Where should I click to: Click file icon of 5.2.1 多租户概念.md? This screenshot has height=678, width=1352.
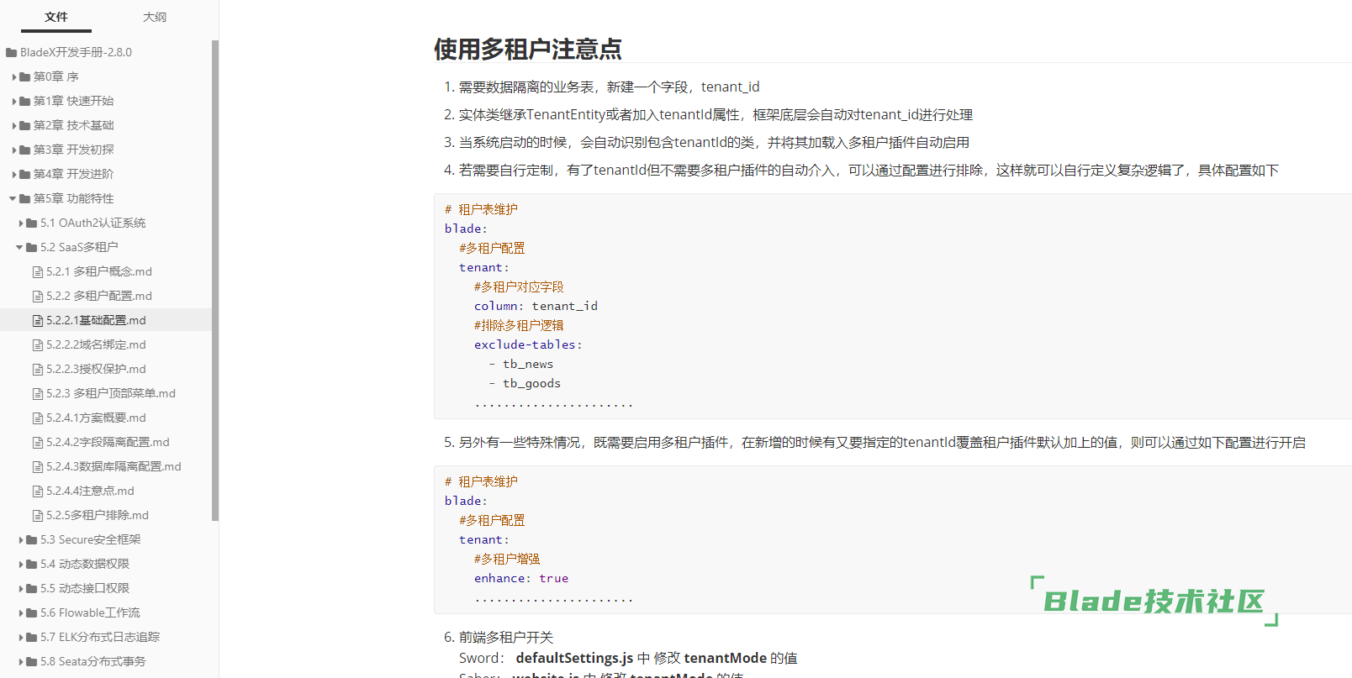(38, 271)
